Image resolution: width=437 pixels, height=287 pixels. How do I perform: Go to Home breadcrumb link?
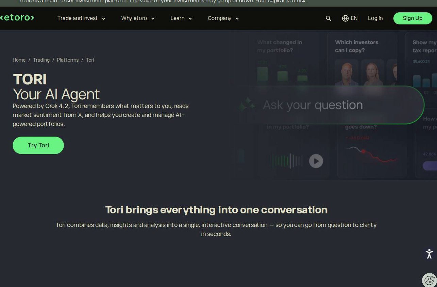point(19,60)
